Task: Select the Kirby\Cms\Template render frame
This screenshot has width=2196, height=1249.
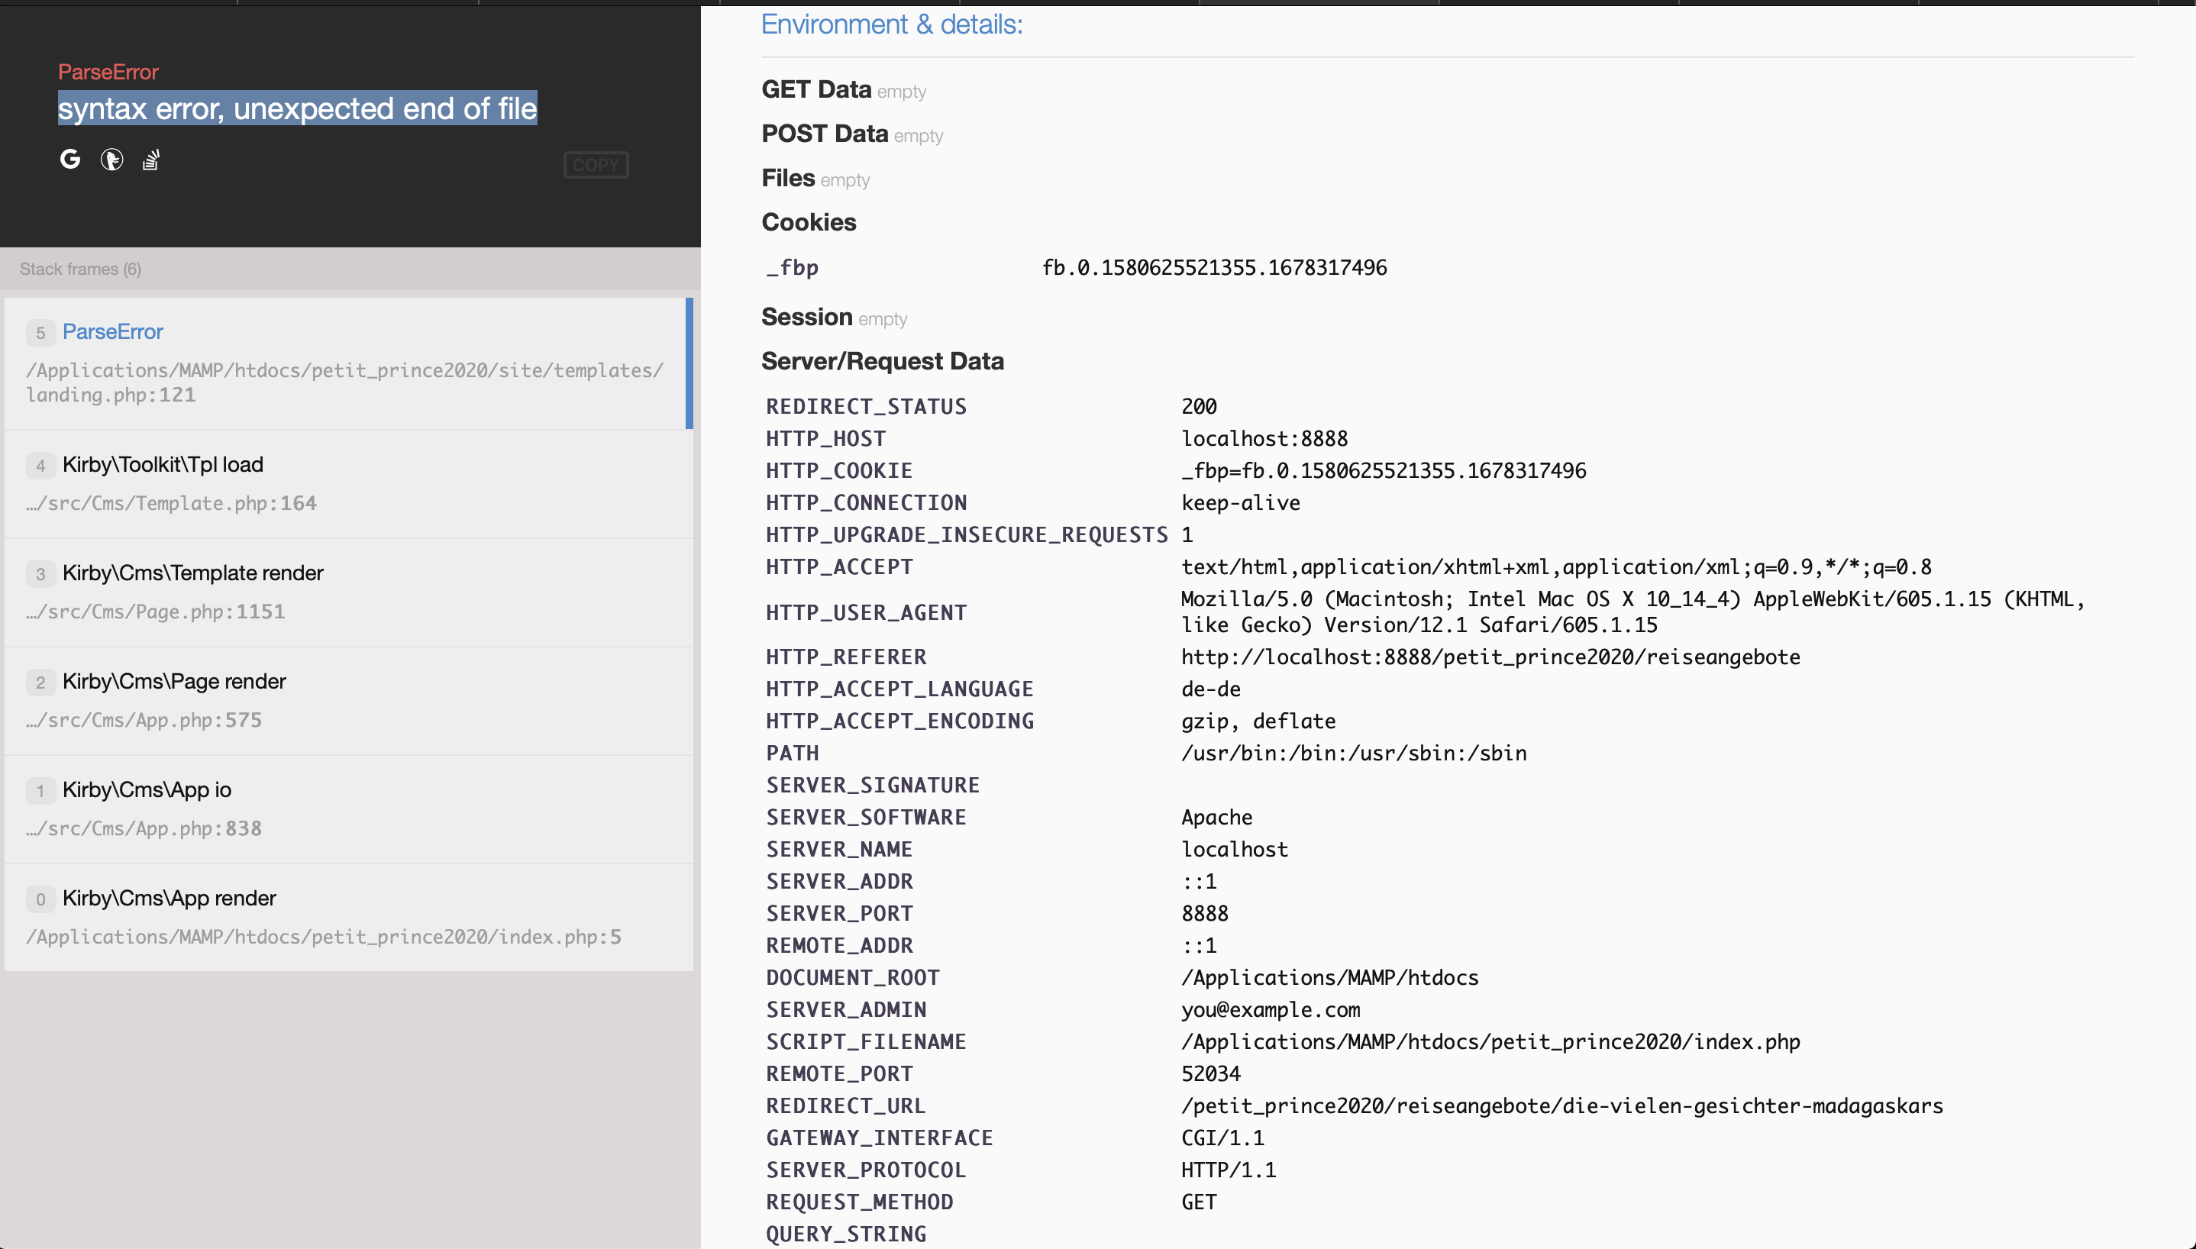Action: (x=192, y=573)
